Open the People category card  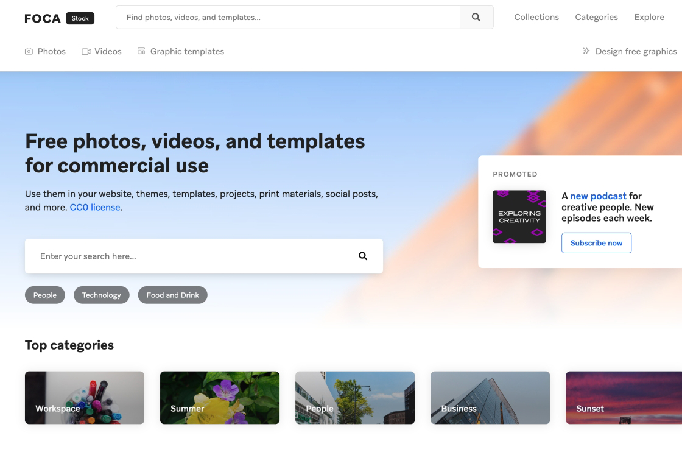coord(355,398)
